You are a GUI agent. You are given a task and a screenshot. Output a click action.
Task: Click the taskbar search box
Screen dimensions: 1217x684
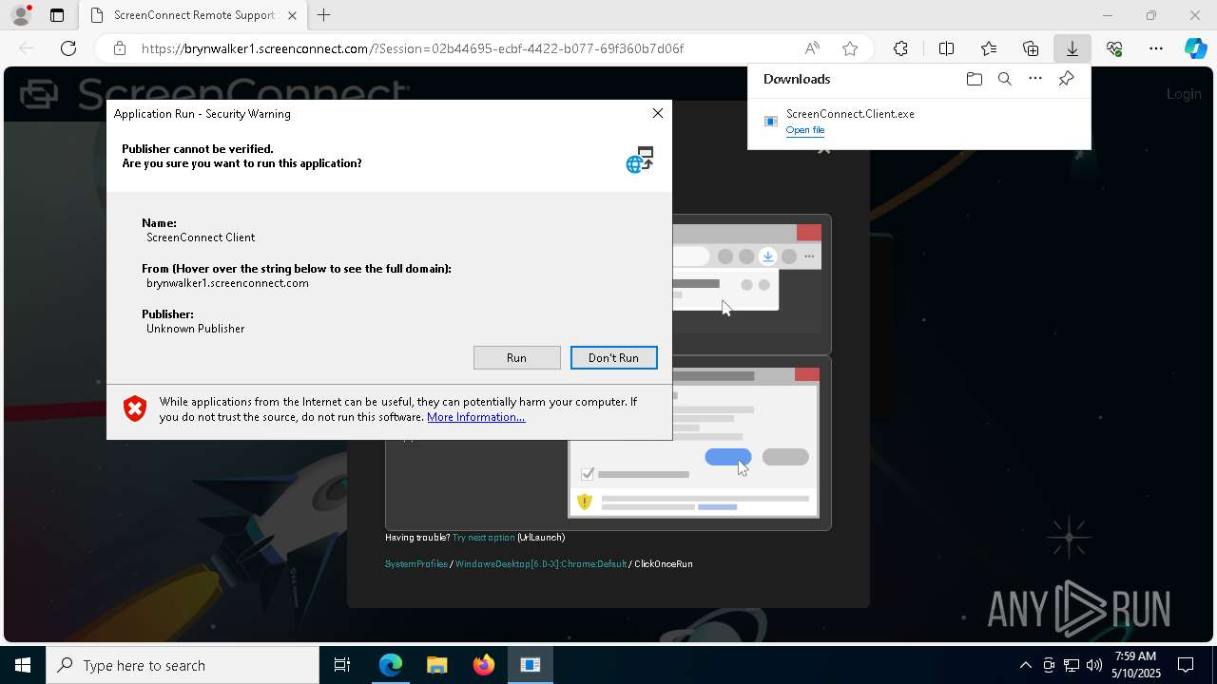point(183,665)
